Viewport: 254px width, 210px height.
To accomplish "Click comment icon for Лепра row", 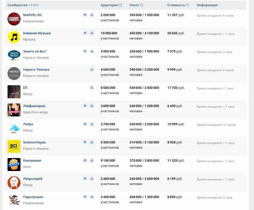I will tap(85, 124).
